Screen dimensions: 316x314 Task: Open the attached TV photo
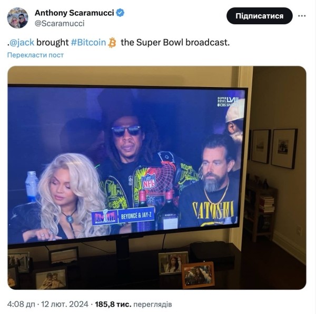pos(157,178)
